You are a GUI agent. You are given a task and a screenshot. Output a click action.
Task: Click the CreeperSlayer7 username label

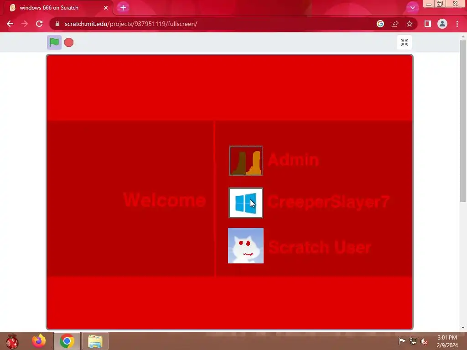click(328, 202)
